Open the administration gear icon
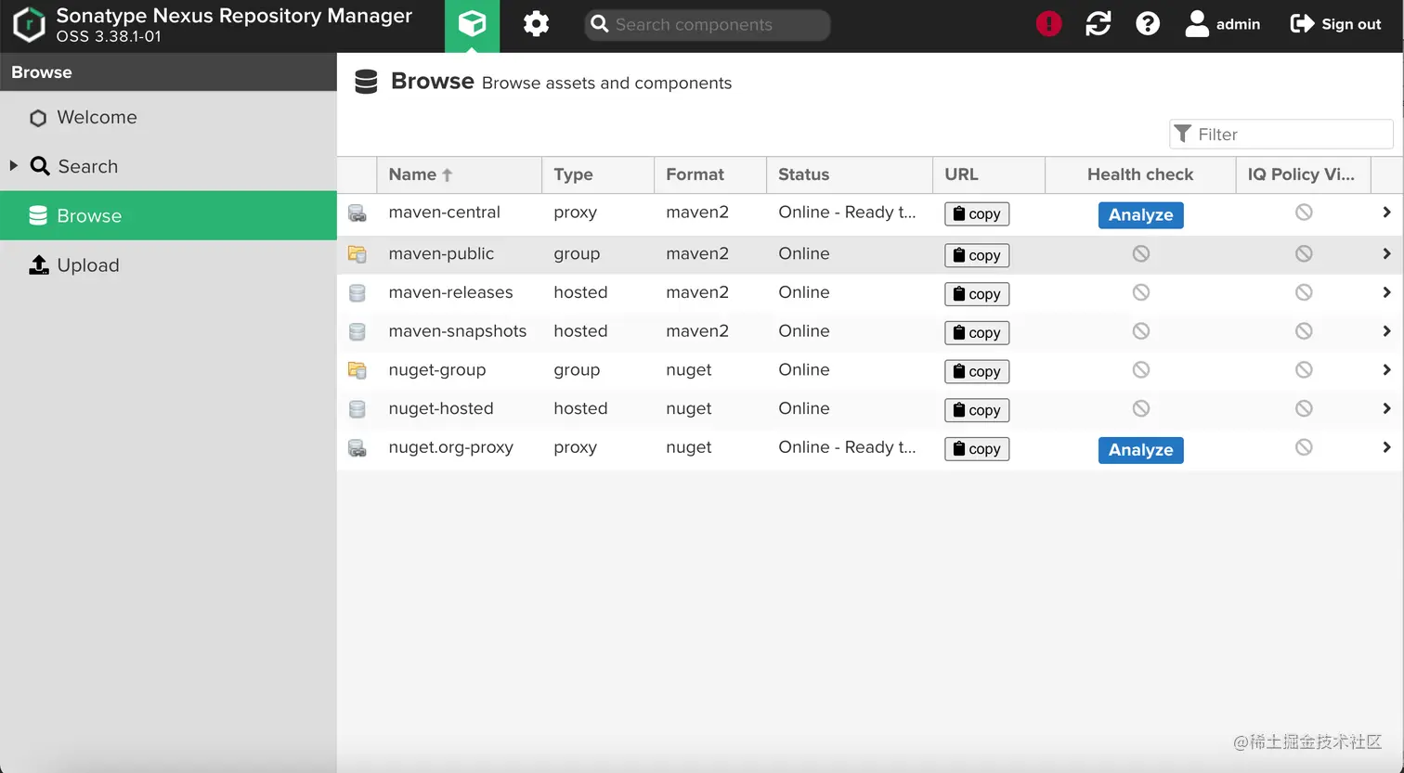1404x773 pixels. click(536, 24)
